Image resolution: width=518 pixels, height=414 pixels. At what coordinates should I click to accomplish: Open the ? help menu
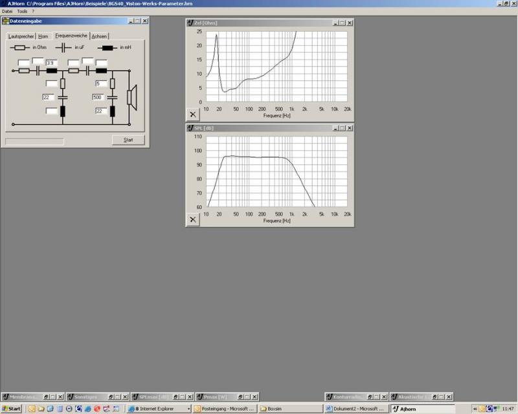tap(33, 12)
